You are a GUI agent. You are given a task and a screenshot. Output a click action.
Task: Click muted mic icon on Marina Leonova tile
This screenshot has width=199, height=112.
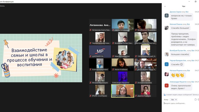113,30
